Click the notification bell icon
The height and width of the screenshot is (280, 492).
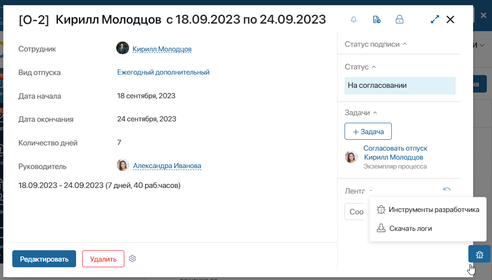coord(354,19)
